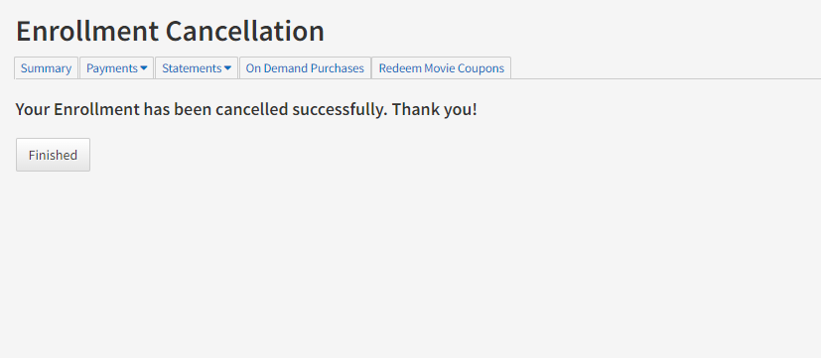Select the Statements tab label
Screen dimensions: 821x358
point(192,68)
